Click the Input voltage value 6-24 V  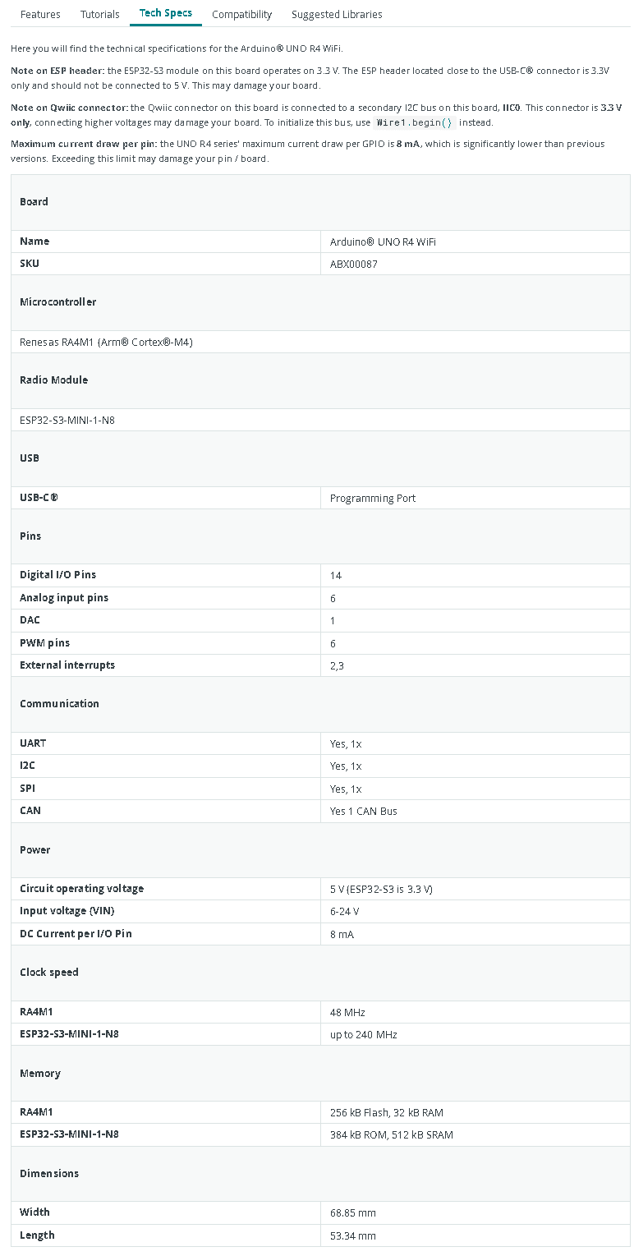click(344, 911)
